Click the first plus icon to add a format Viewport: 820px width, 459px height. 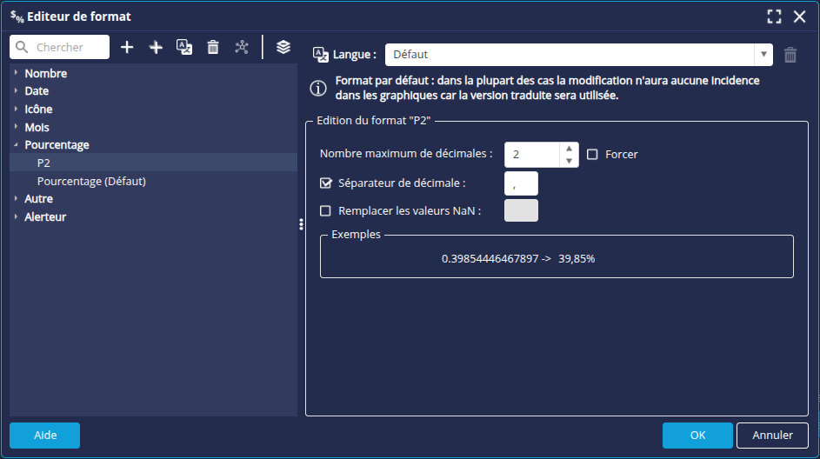pos(127,47)
